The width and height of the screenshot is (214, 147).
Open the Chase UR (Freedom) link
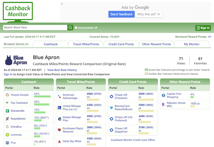pyautogui.click(x=121, y=97)
